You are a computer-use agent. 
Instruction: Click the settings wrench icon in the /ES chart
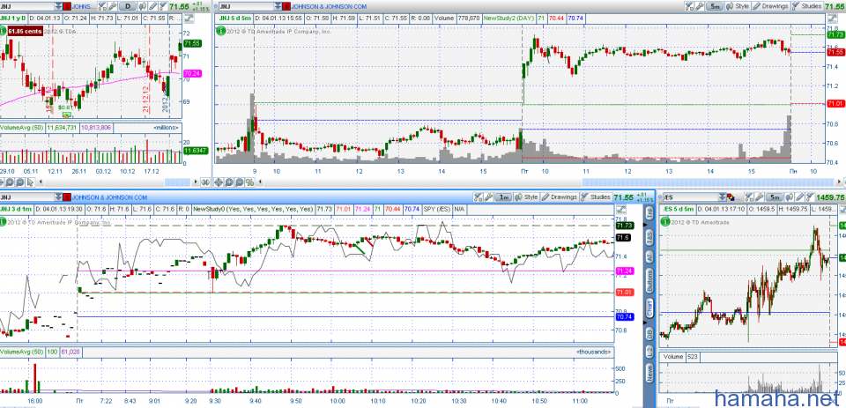pyautogui.click(x=759, y=197)
